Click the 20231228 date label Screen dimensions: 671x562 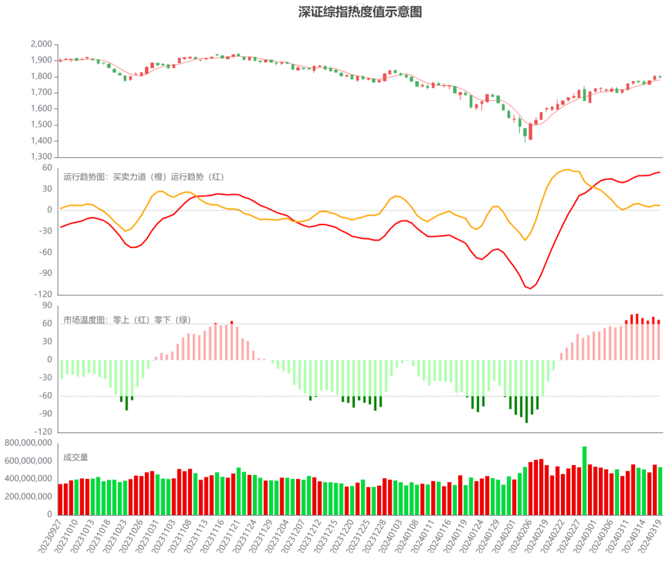click(x=374, y=536)
